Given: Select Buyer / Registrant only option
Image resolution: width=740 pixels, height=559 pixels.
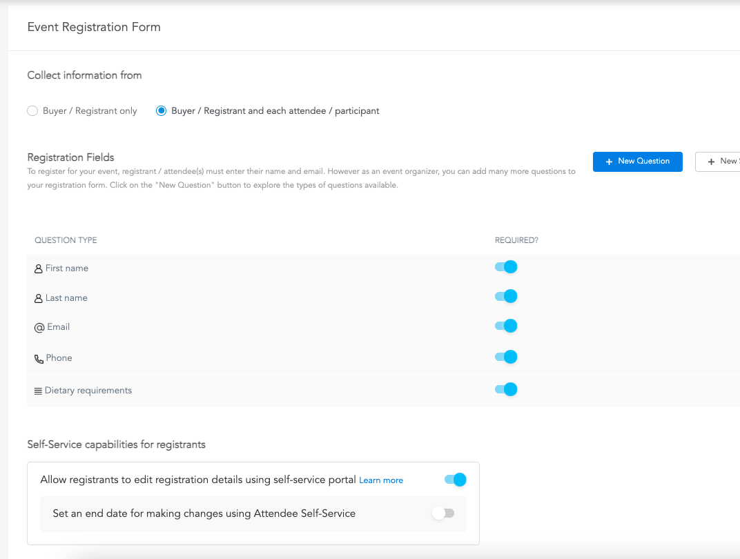Looking at the screenshot, I should (x=32, y=111).
